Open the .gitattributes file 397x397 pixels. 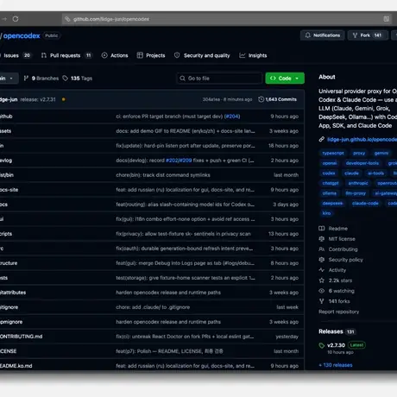point(13,293)
